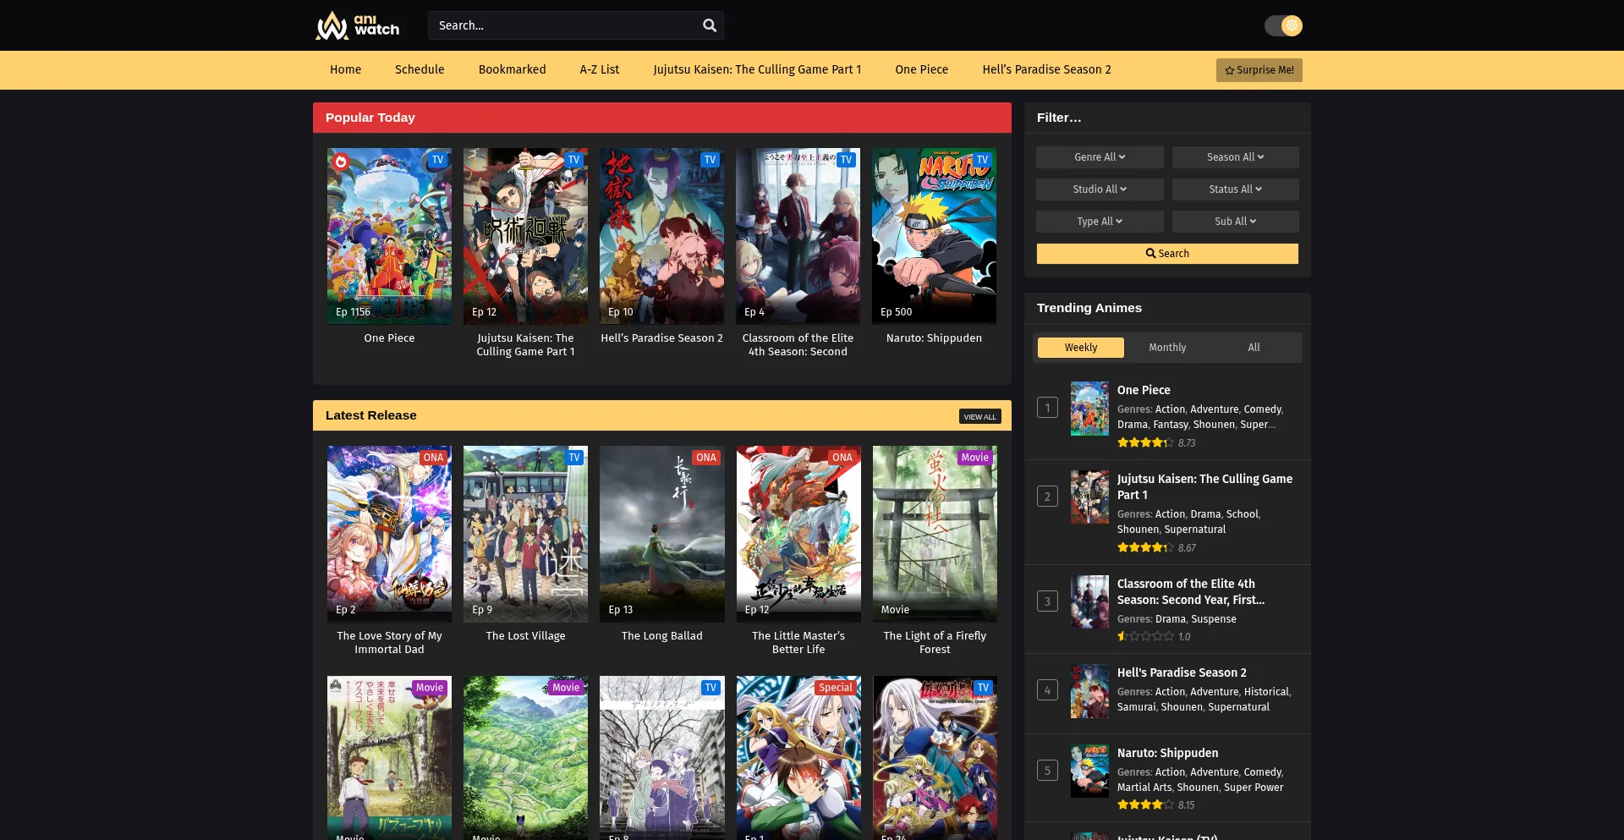Click Naruto Shippuden trending small thumbnail
This screenshot has height=840, width=1624.
(1089, 771)
